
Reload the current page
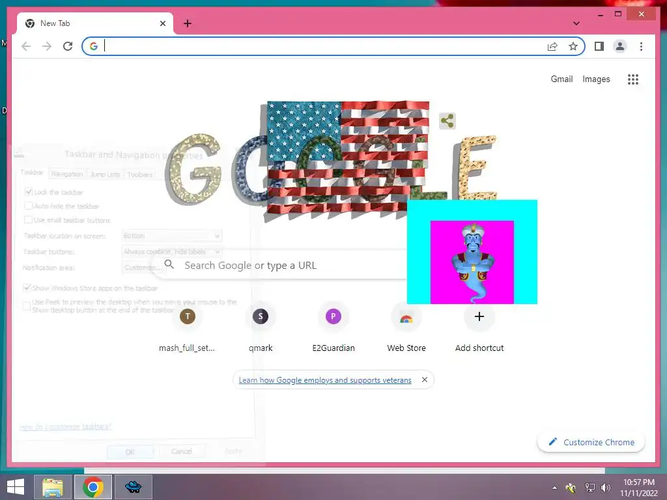[68, 46]
